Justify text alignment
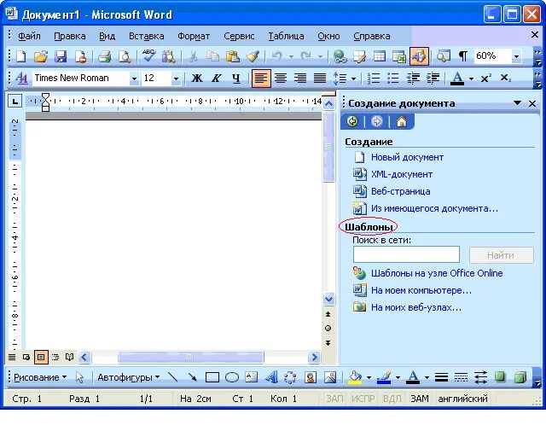Screen dimensions: 546x437 pos(320,78)
